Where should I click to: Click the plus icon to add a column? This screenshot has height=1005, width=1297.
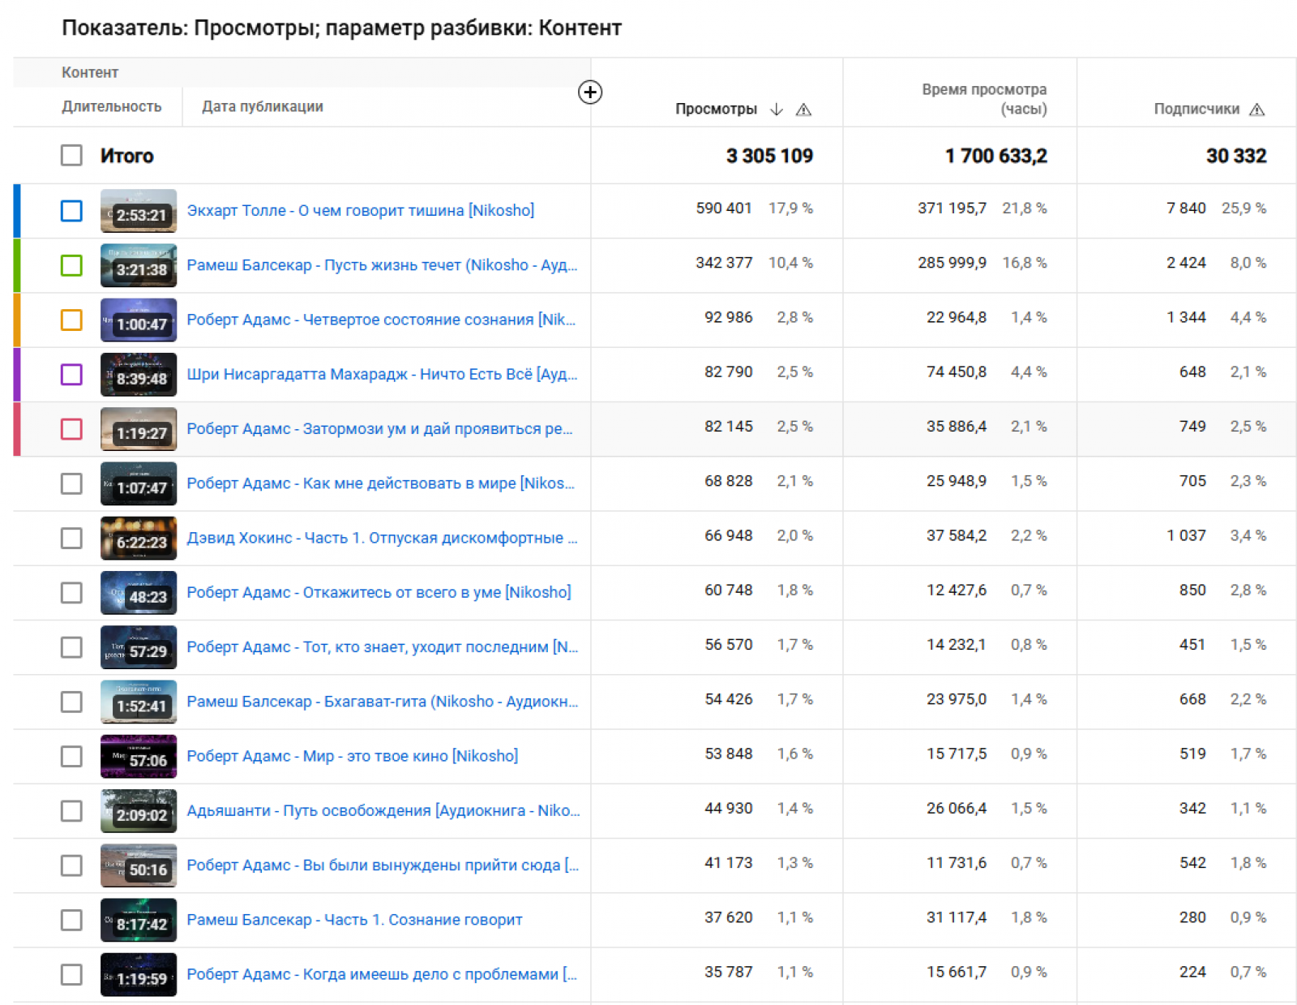(589, 92)
